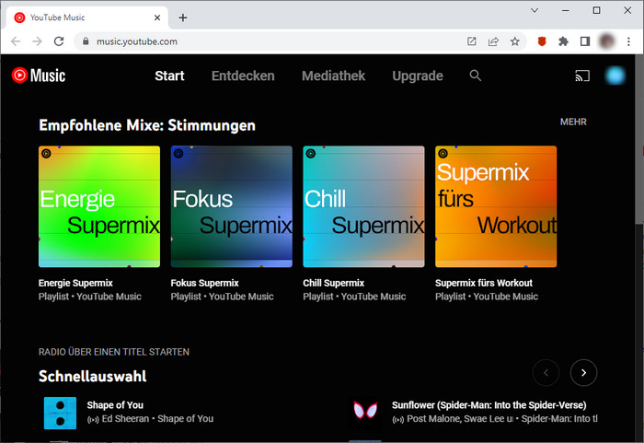Click the Sunflower Spider-Man song title
Viewport: 644px width, 443px height.
(x=489, y=405)
